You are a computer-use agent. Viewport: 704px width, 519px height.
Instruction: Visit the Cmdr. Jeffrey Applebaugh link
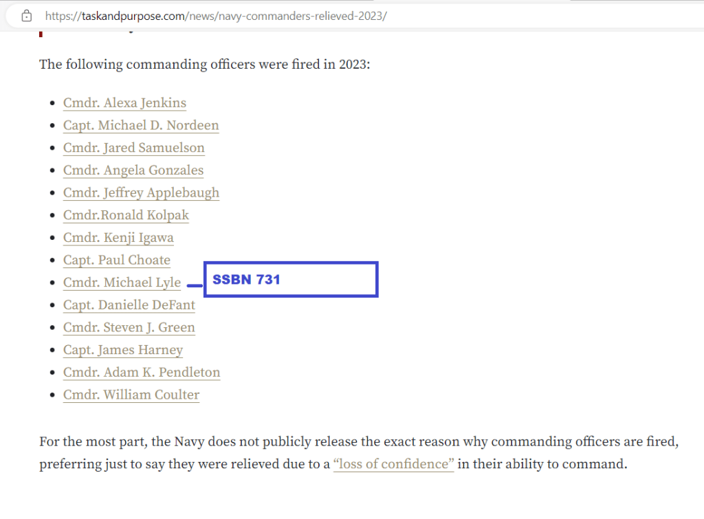coord(141,193)
